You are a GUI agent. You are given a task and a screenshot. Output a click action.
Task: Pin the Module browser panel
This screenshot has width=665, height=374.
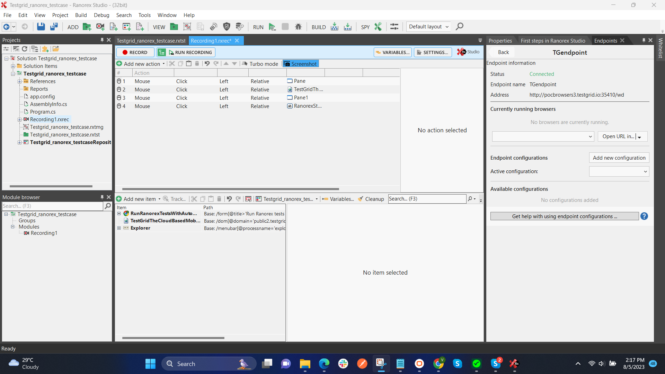tap(102, 197)
